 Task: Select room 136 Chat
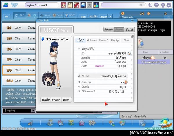19,49
